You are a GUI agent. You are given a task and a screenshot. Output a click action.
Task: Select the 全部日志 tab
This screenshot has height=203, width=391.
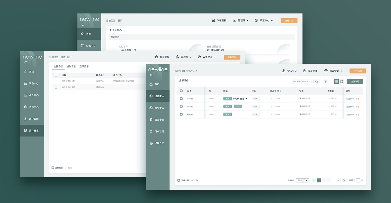(58, 66)
